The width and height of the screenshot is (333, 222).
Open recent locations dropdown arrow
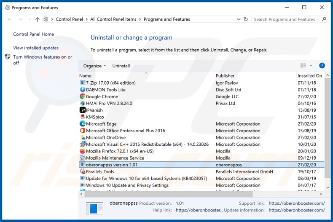point(30,19)
